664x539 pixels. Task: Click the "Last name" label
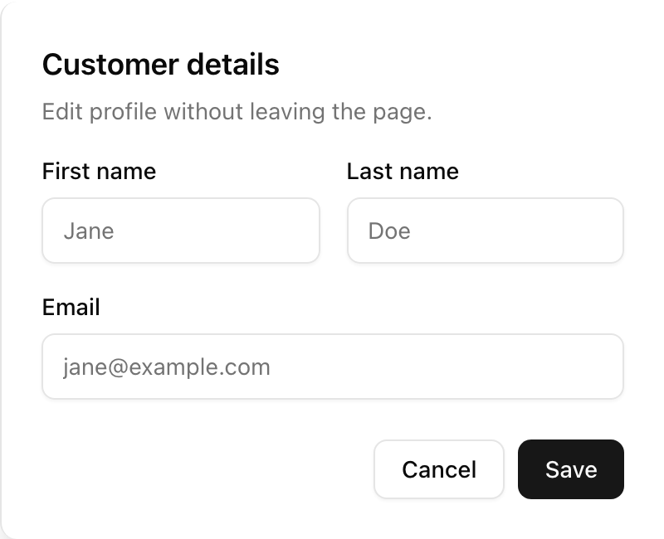(403, 172)
